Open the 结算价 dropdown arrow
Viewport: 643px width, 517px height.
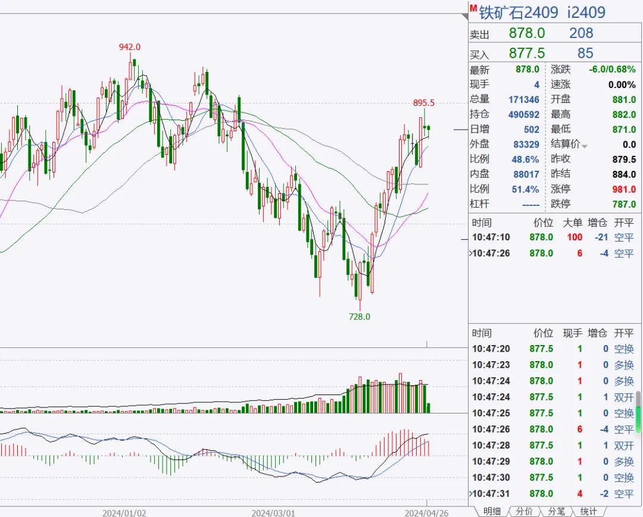coord(585,146)
